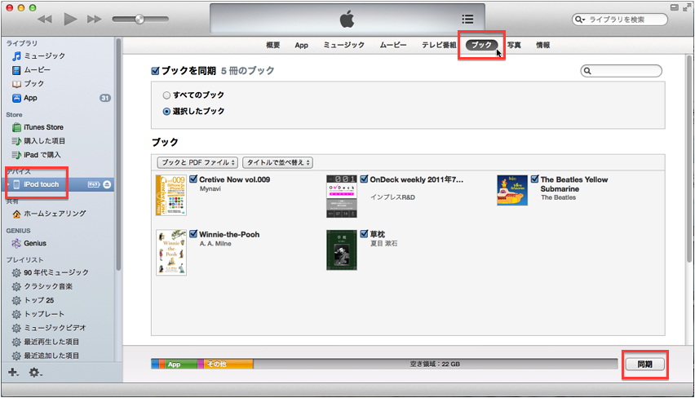The height and width of the screenshot is (398, 695).
Task: Switch to the 写真 tab
Action: (514, 45)
